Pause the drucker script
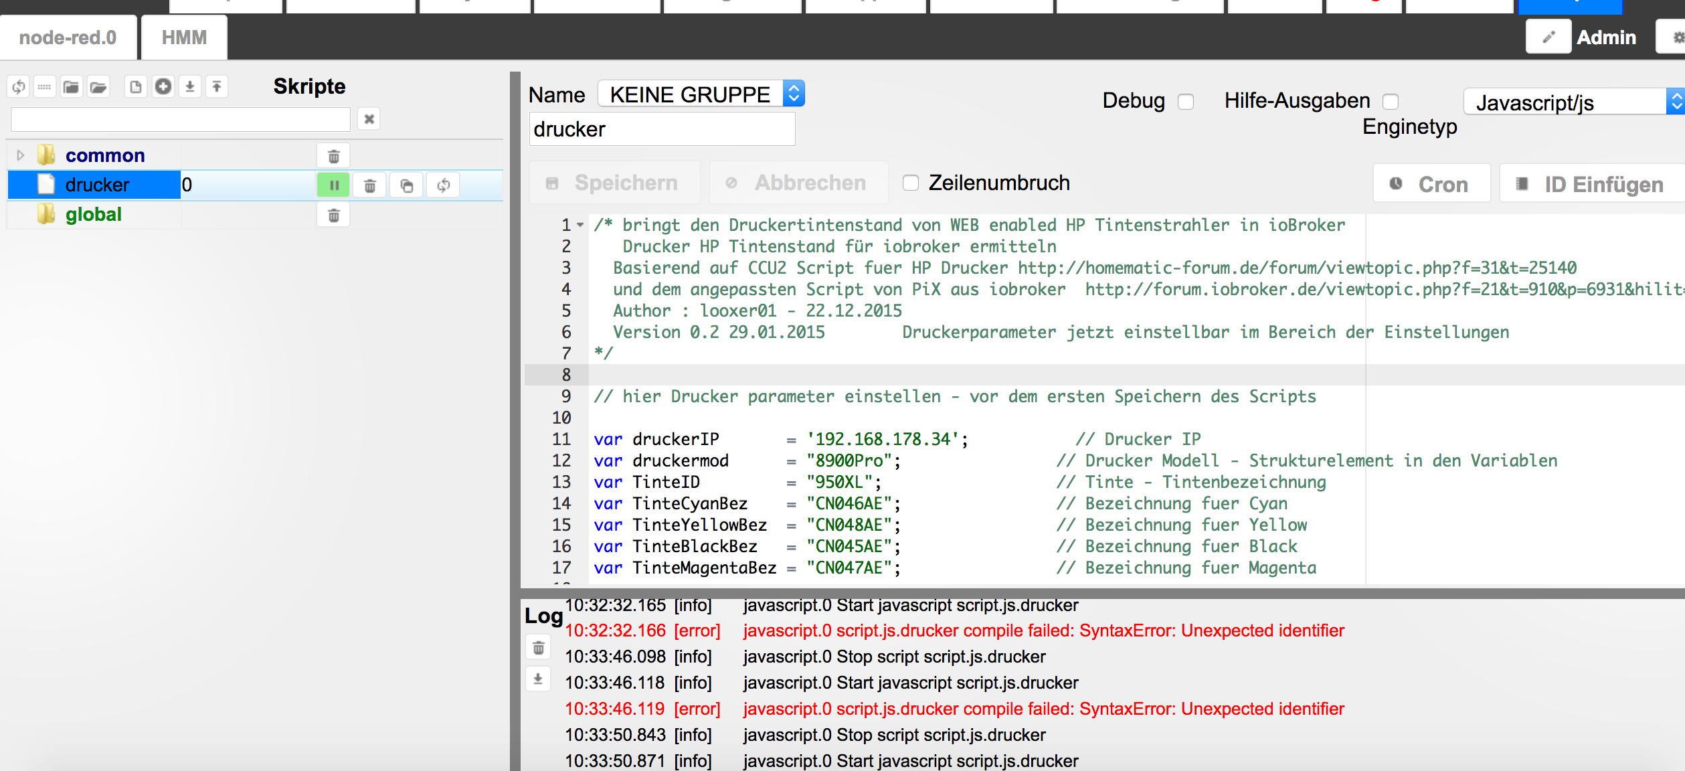 point(333,185)
